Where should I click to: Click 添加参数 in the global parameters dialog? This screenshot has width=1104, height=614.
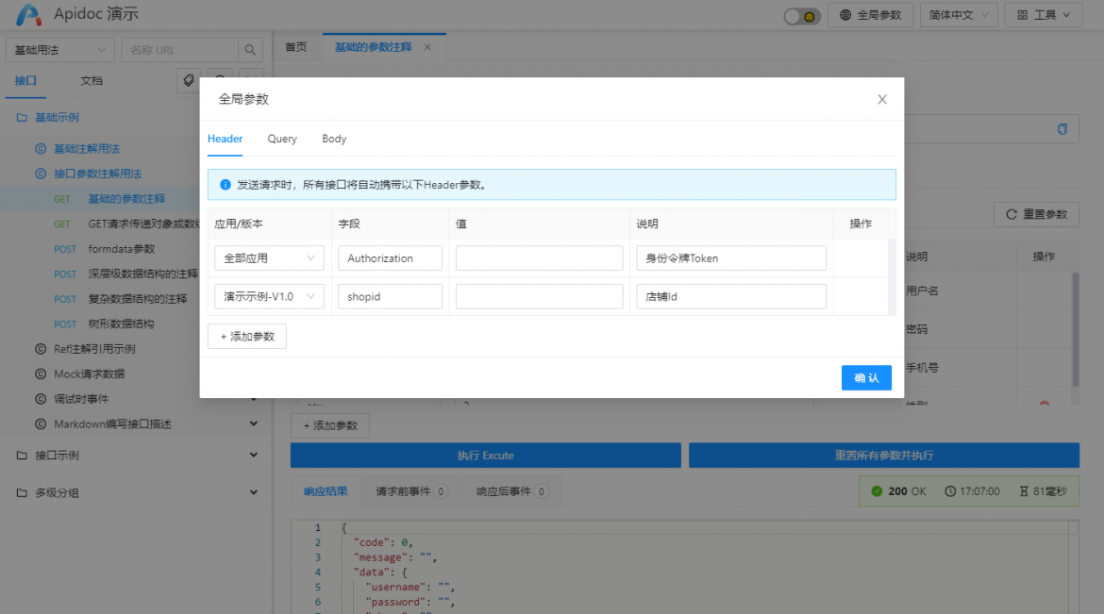[247, 337]
